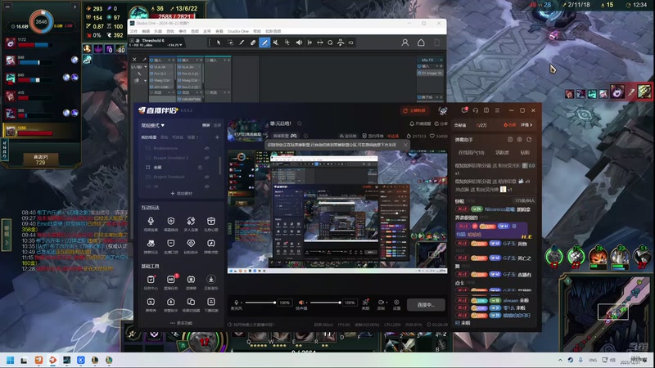The height and width of the screenshot is (368, 655).
Task: Switch to the 竖屏 orientation tab
Action: click(x=218, y=125)
